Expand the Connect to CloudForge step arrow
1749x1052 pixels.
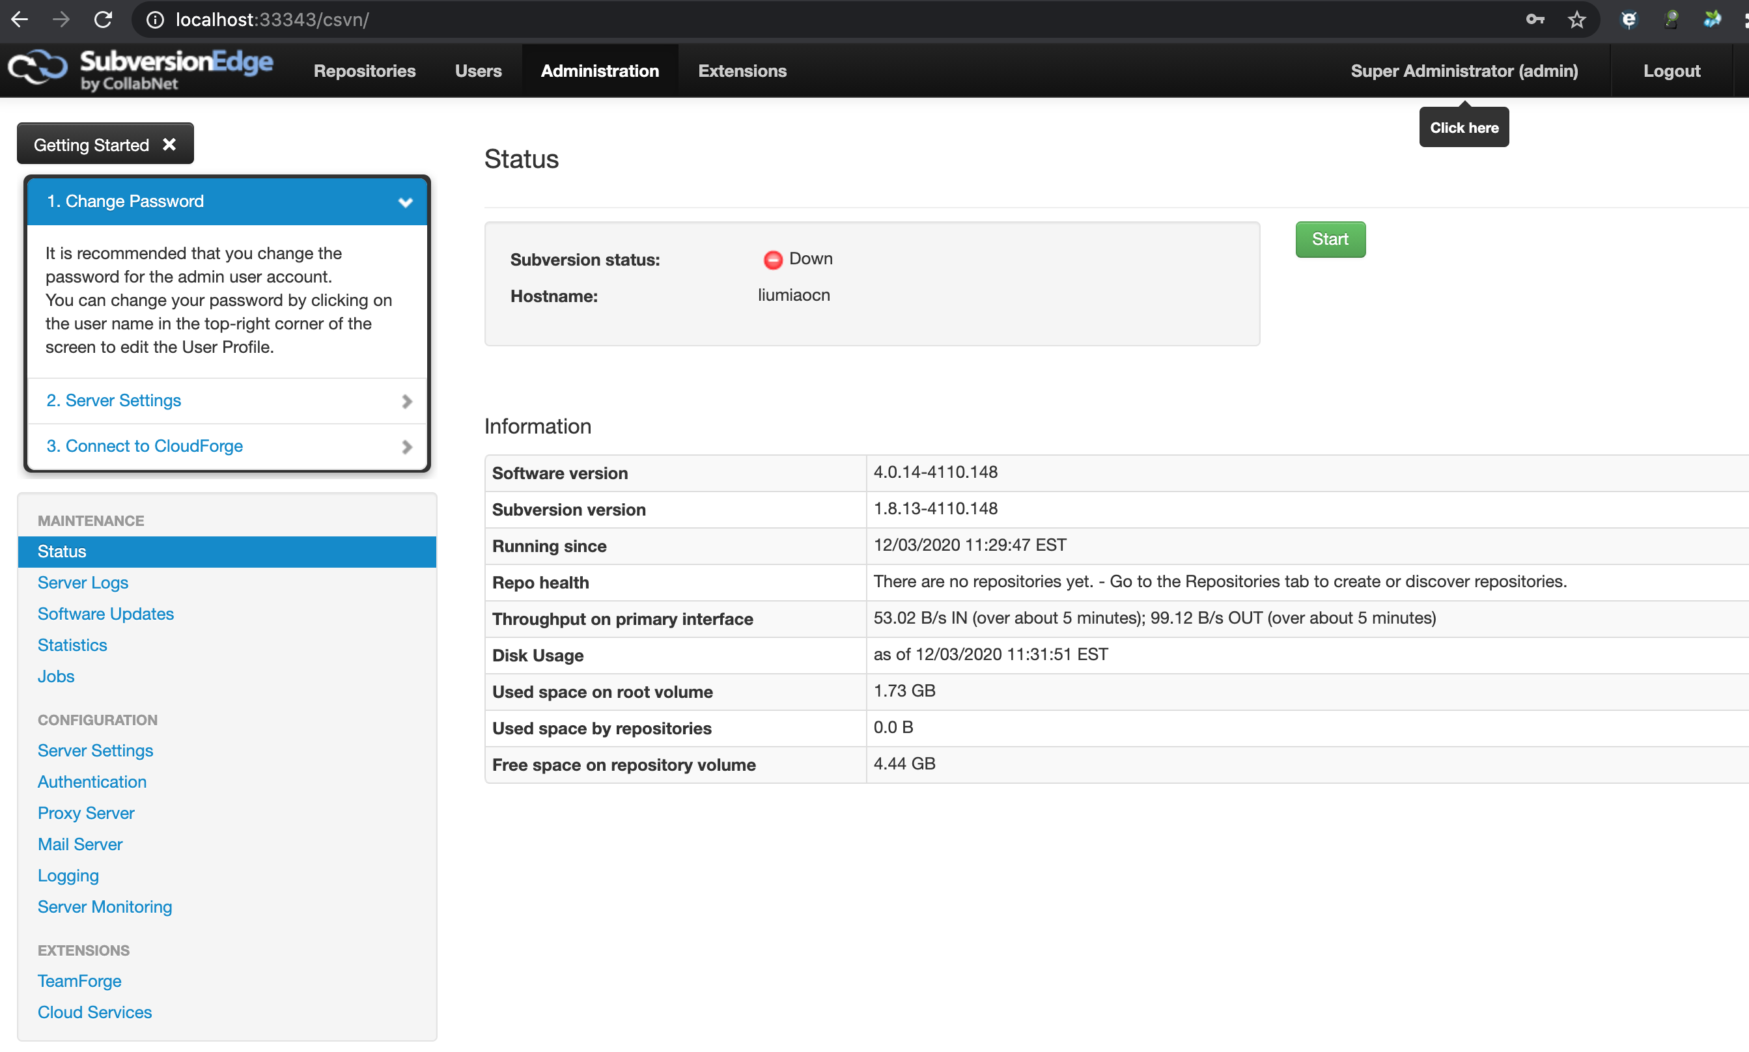tap(407, 447)
